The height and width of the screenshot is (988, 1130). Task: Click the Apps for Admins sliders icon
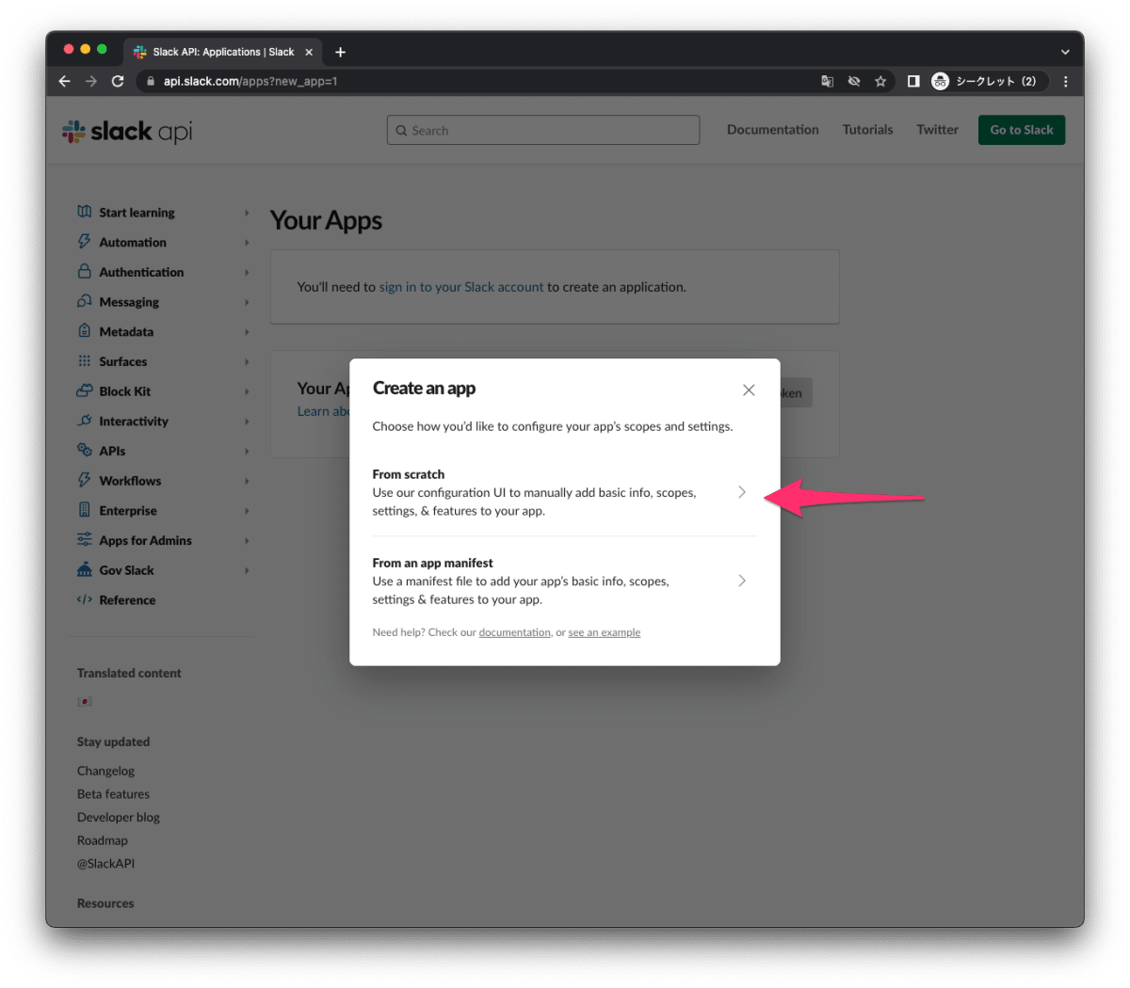(x=85, y=539)
